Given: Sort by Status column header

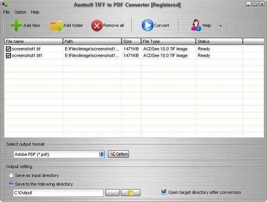Looking at the screenshot, I should [219, 42].
